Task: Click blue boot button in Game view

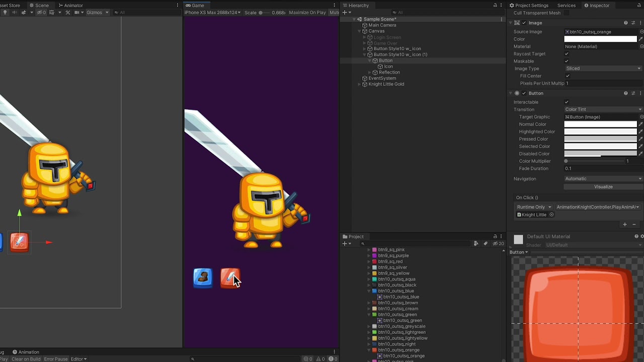Action: [x=203, y=278]
